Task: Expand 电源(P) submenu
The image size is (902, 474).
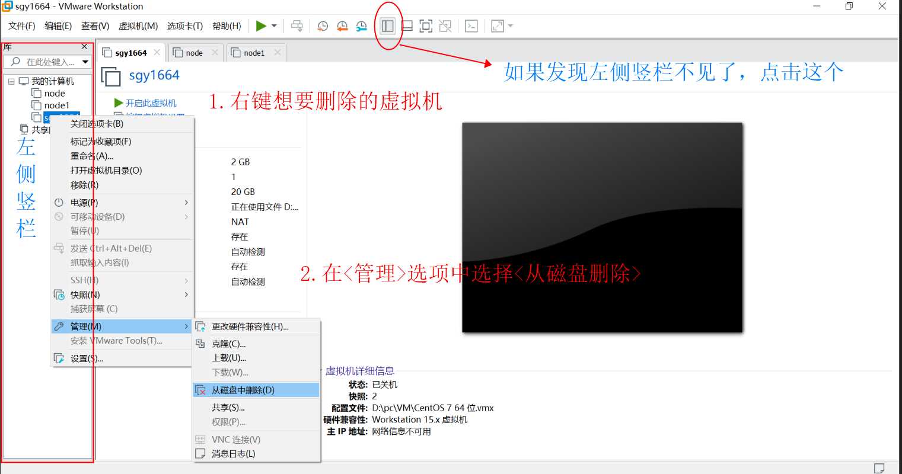Action: pos(123,203)
